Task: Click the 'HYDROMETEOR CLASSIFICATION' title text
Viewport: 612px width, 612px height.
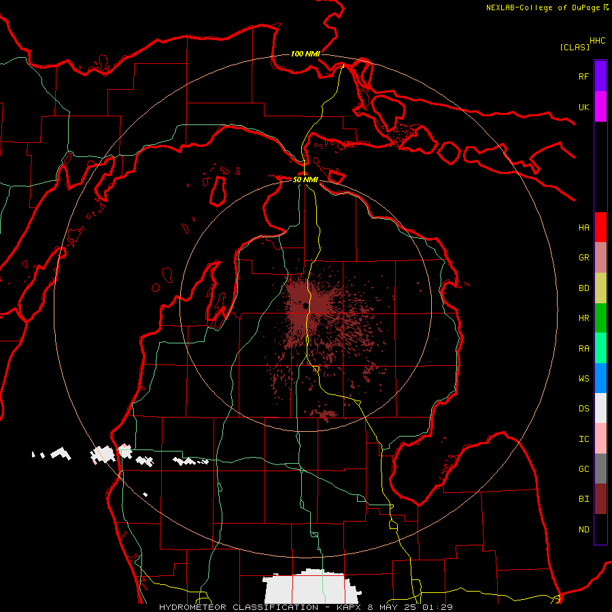Action: click(x=239, y=607)
